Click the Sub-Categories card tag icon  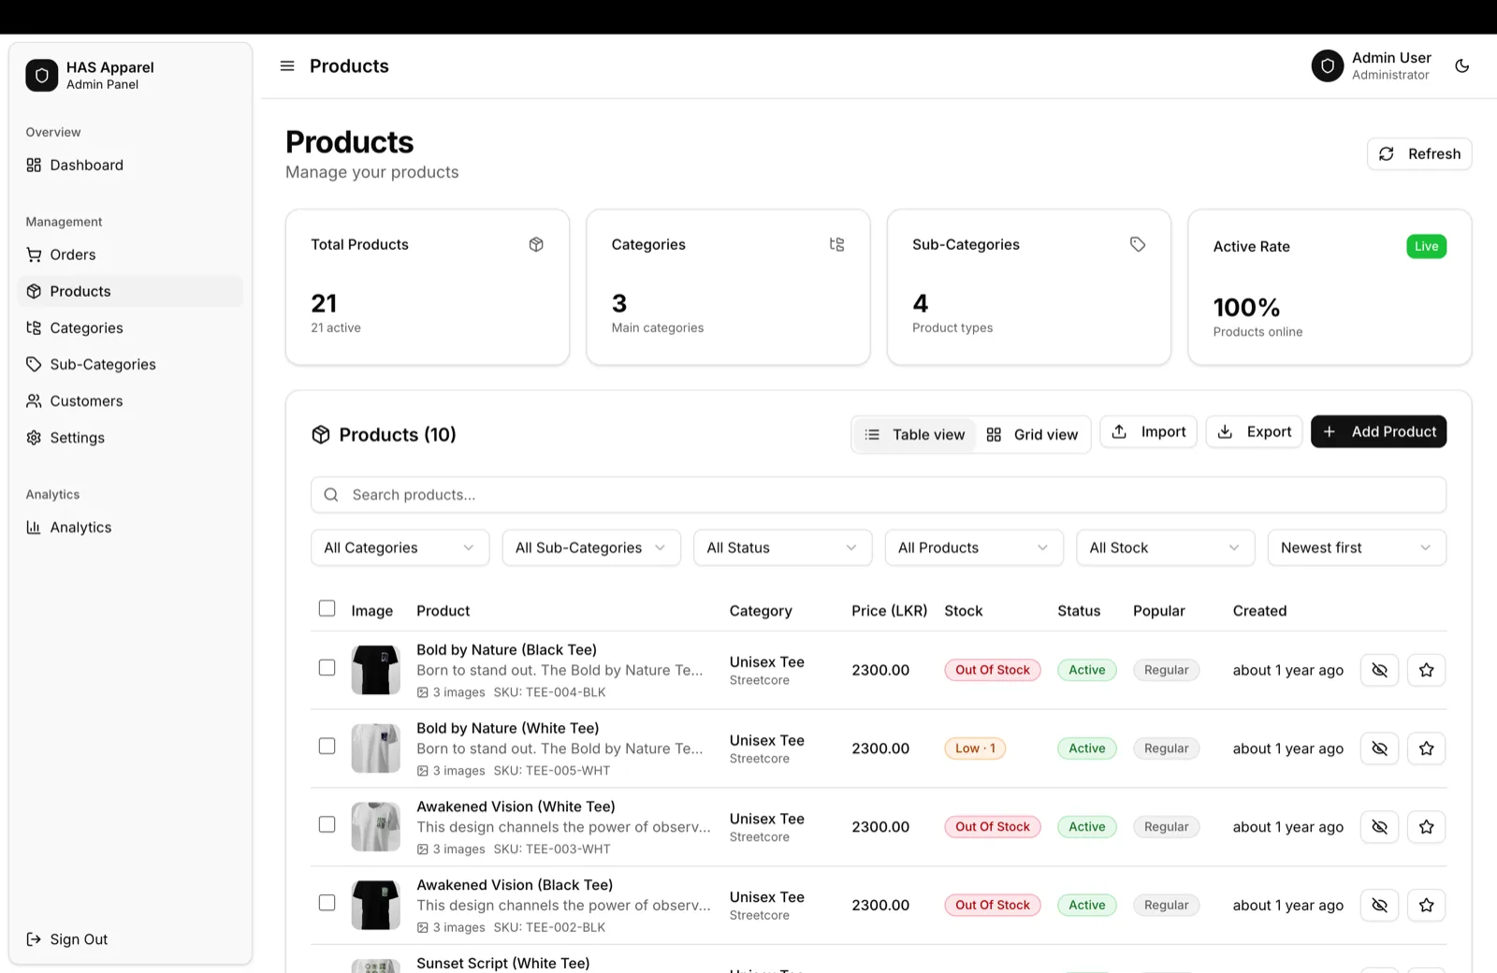click(x=1138, y=244)
